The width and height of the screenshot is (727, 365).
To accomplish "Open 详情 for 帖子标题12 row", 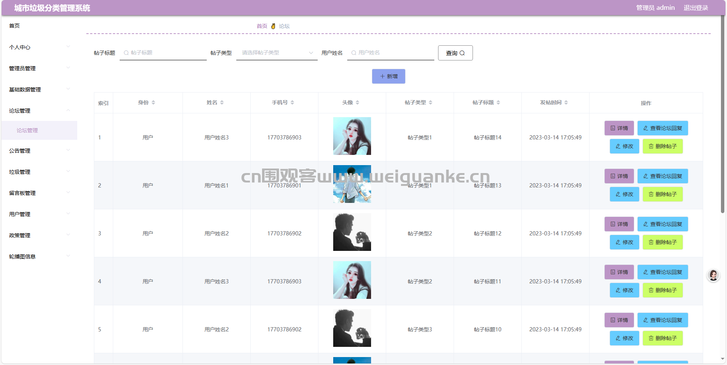I will tap(619, 224).
